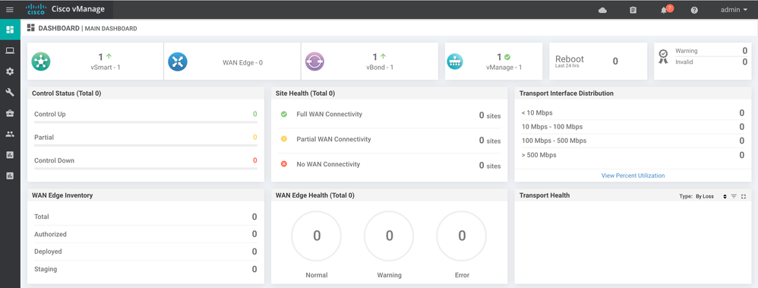The width and height of the screenshot is (758, 288).
Task: Click the Control Down count 0
Action: tap(254, 160)
